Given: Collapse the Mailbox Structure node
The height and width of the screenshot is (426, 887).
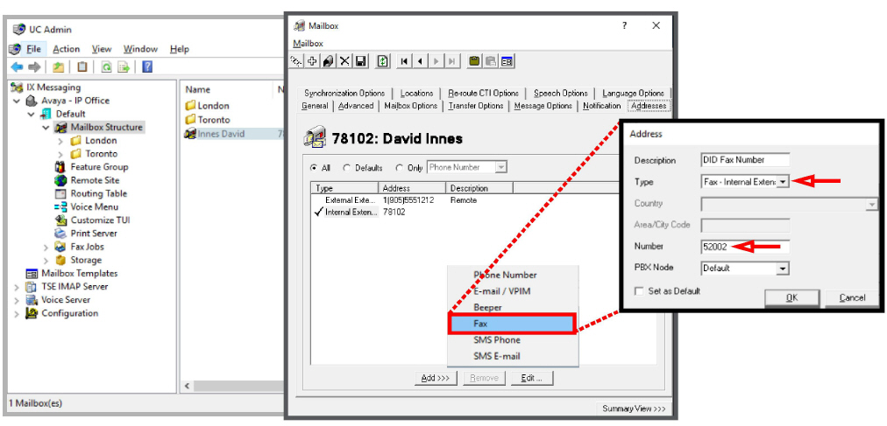Looking at the screenshot, I should (46, 128).
